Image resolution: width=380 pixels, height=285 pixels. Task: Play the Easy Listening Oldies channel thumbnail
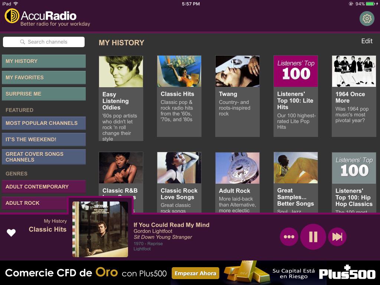pos(121,72)
